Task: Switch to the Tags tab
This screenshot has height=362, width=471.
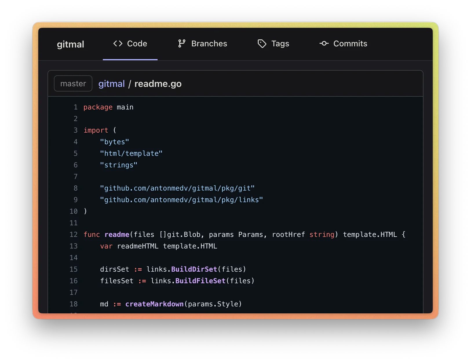Action: (273, 44)
